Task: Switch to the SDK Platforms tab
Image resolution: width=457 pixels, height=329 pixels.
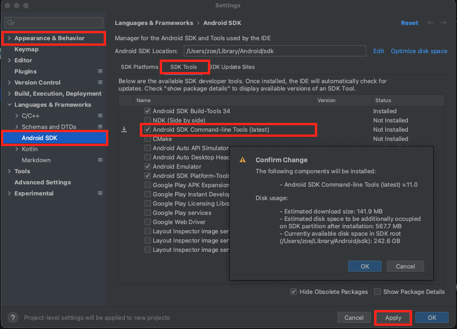Action: 139,67
